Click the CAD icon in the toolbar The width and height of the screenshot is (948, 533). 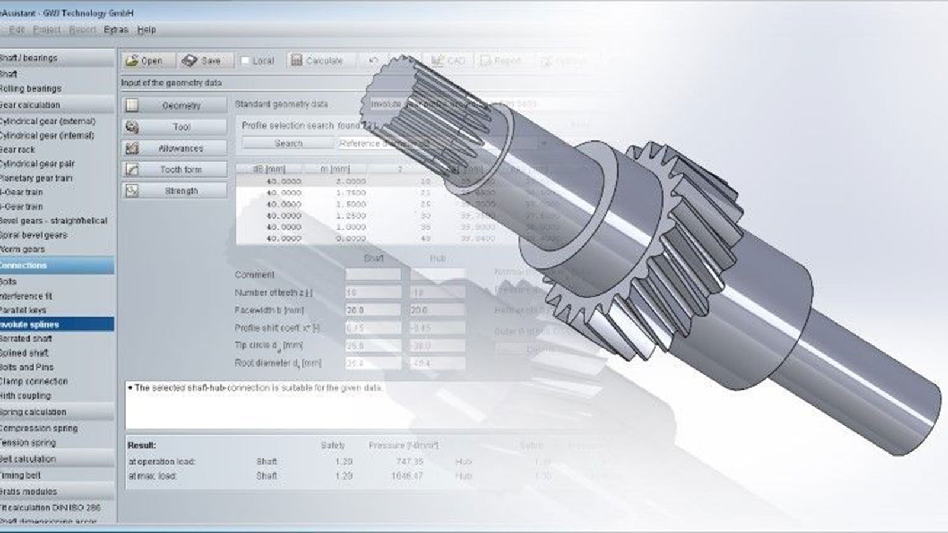click(438, 60)
